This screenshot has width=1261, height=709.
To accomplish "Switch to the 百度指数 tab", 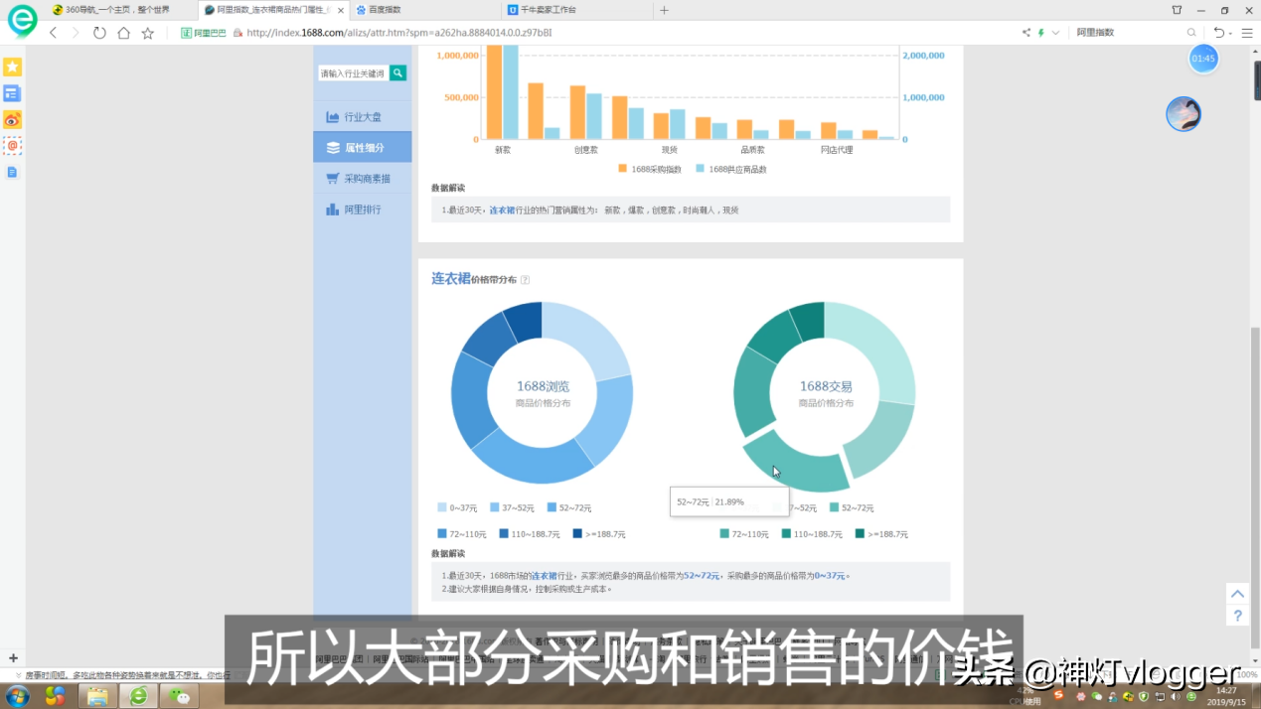I will click(x=384, y=10).
